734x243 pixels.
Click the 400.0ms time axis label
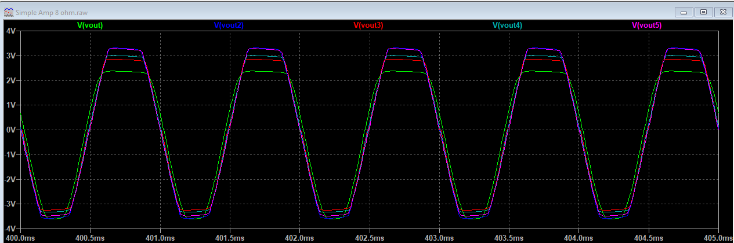coord(20,238)
